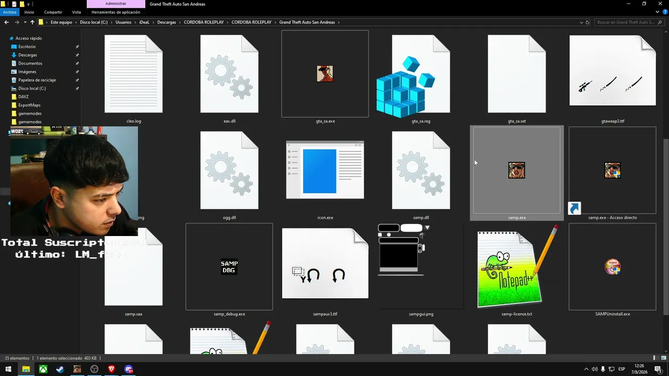Open the ExportMaps folder in sidebar
Viewport: 669px width, 376px height.
coord(29,105)
